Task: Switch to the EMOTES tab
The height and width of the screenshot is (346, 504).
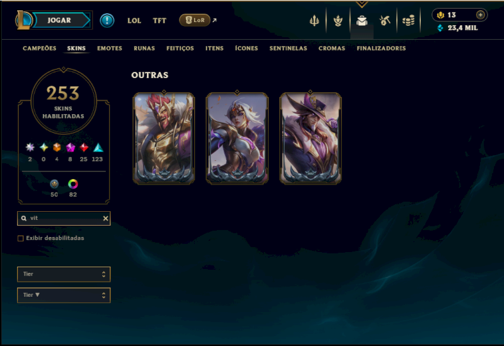Action: pyautogui.click(x=110, y=49)
